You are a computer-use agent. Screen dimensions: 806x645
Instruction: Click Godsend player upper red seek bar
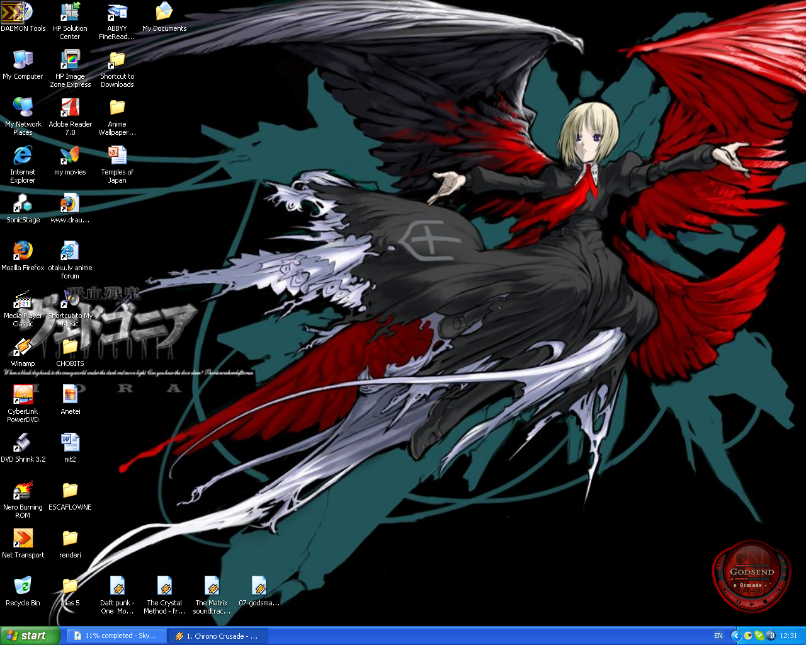click(x=752, y=566)
